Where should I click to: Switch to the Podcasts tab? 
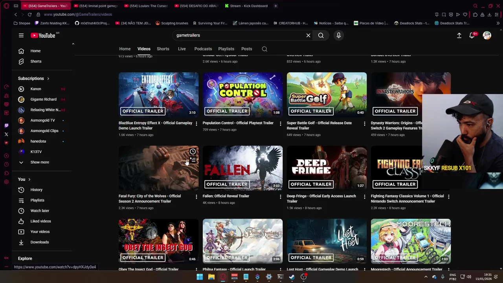203,49
